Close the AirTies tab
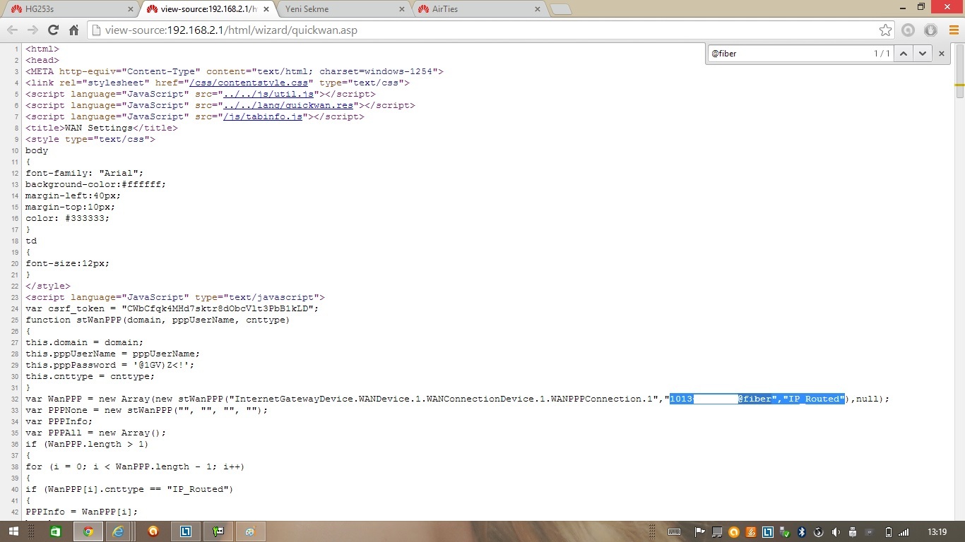 pos(538,9)
